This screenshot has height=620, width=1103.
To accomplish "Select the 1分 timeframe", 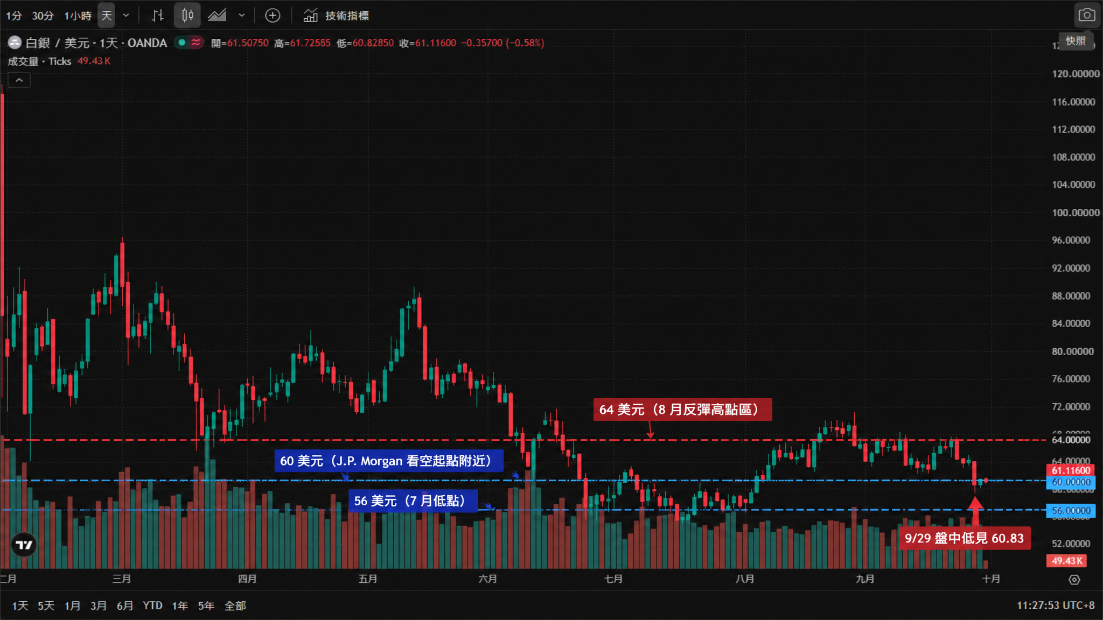I will (13, 16).
